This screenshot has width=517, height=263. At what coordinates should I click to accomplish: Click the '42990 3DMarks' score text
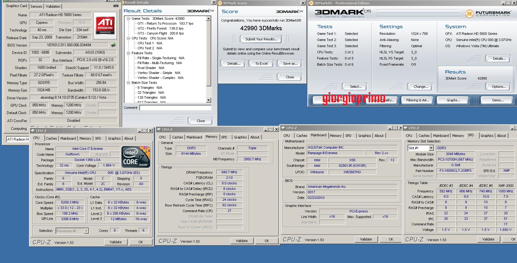pos(261,28)
